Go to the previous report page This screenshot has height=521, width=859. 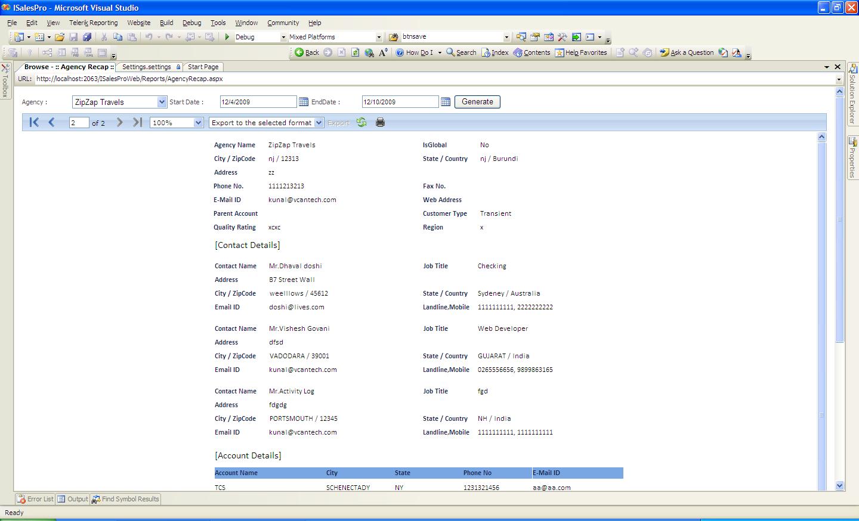[x=51, y=122]
